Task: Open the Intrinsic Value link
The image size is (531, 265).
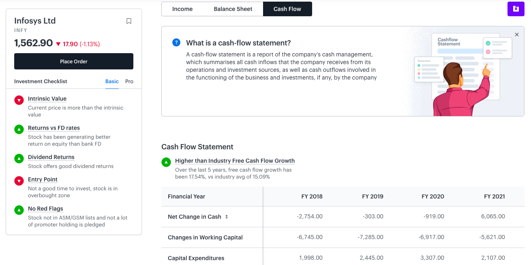Action: [x=47, y=99]
